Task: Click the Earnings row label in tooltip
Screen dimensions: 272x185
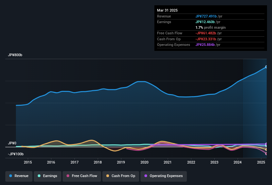Action: (x=164, y=22)
